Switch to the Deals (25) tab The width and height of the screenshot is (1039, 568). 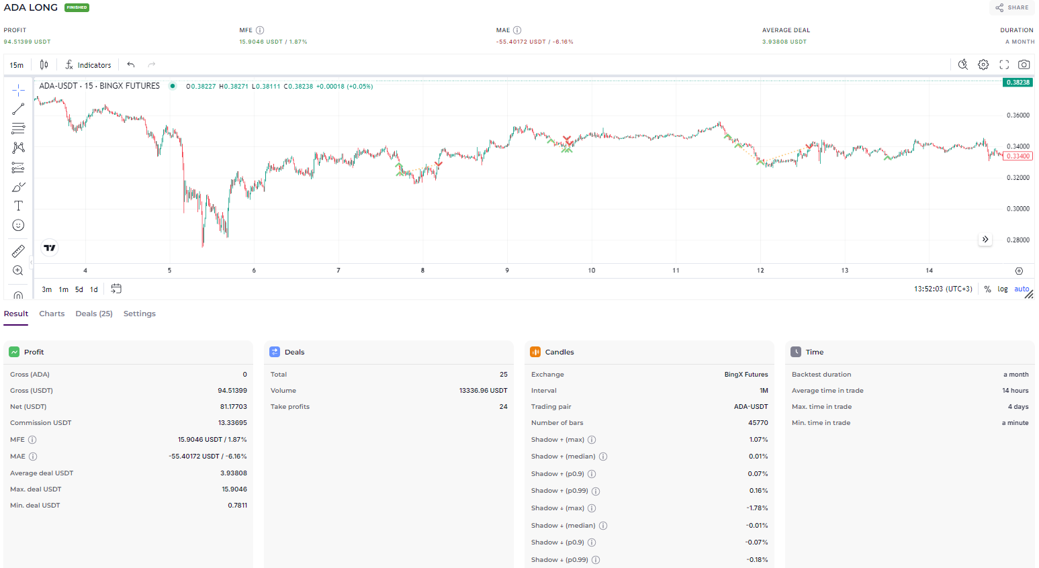[93, 314]
